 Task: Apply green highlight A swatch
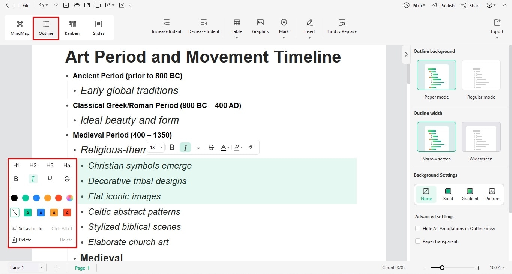27,213
